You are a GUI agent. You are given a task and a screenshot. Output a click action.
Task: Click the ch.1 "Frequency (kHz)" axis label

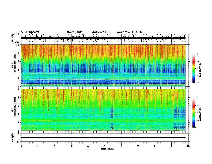pos(15,62)
